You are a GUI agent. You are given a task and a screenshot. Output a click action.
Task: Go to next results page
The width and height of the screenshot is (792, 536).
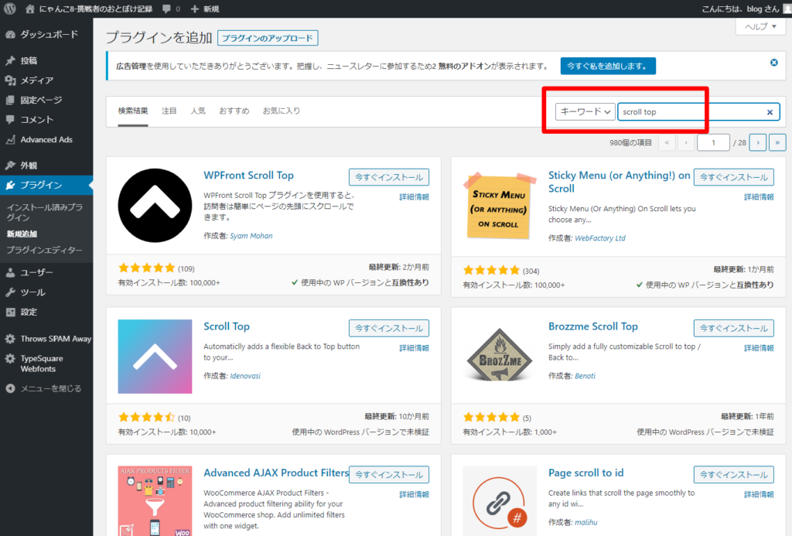pyautogui.click(x=758, y=142)
